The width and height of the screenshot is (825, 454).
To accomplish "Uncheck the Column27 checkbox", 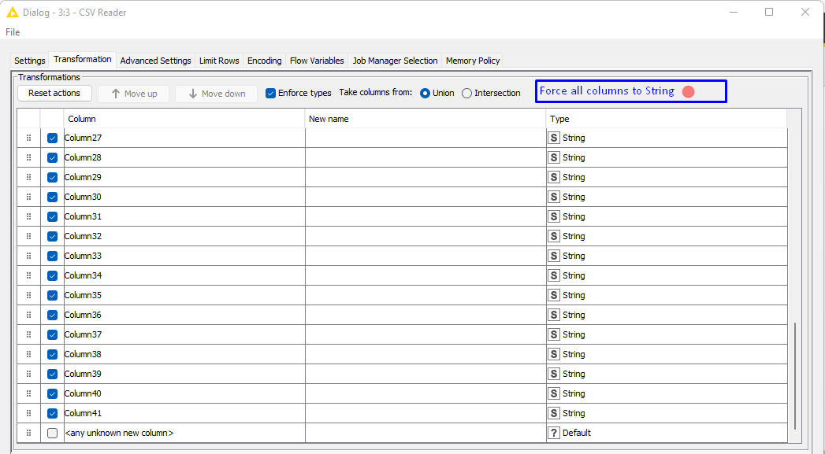I will click(52, 138).
